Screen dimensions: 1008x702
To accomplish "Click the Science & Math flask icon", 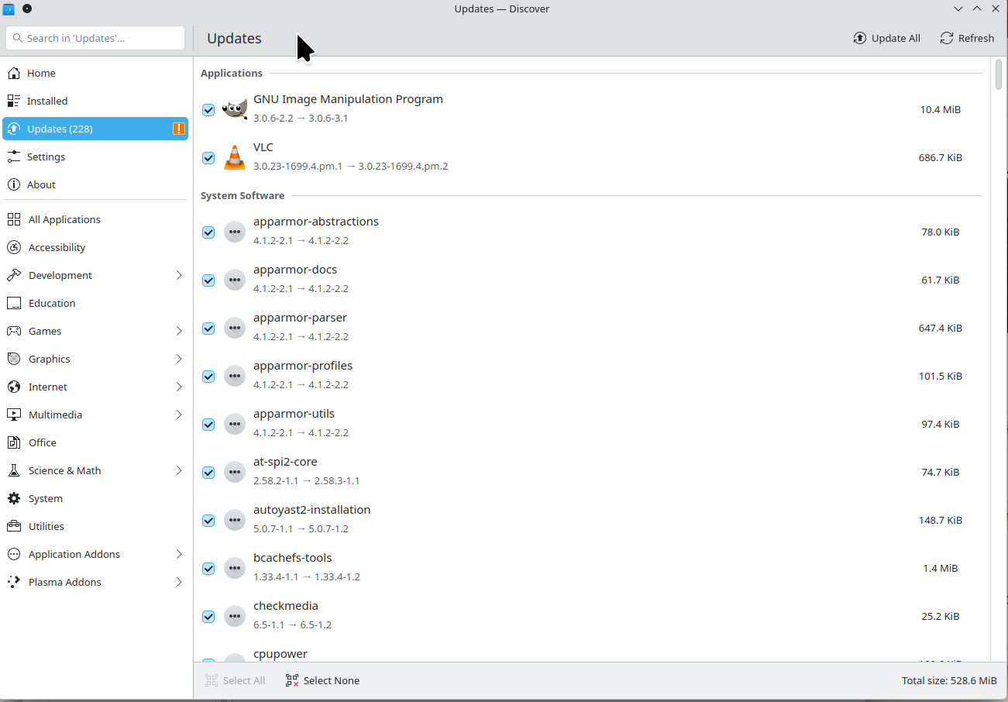I will 14,470.
